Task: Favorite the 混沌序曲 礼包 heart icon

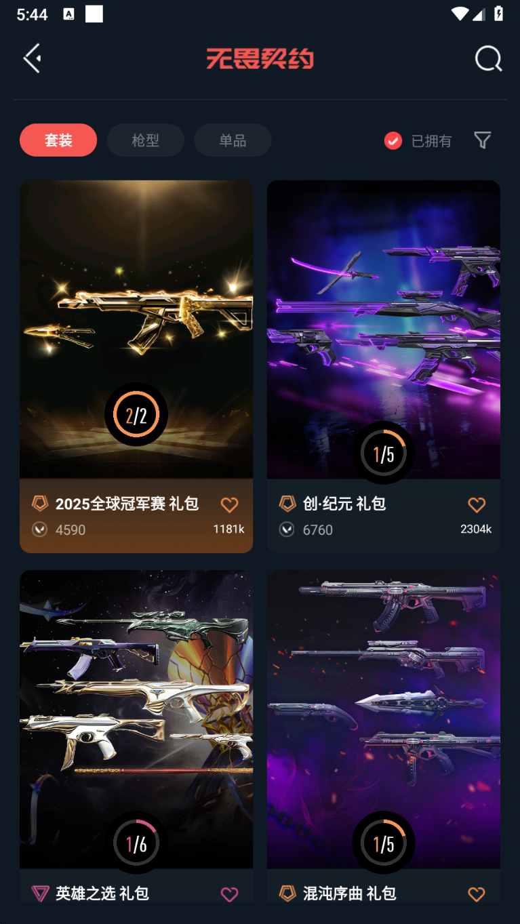Action: pyautogui.click(x=477, y=894)
